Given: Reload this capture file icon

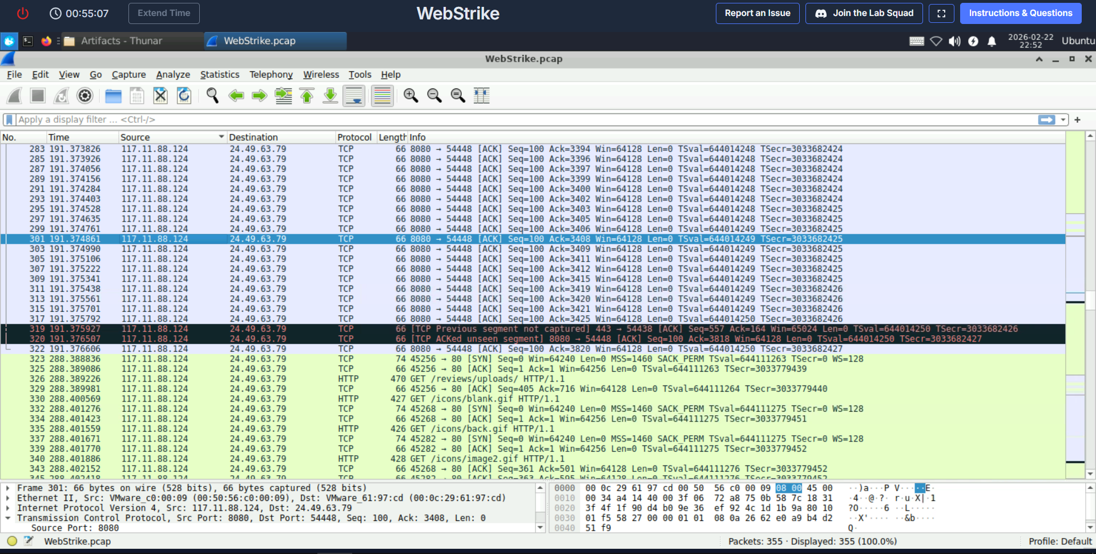Looking at the screenshot, I should [184, 96].
